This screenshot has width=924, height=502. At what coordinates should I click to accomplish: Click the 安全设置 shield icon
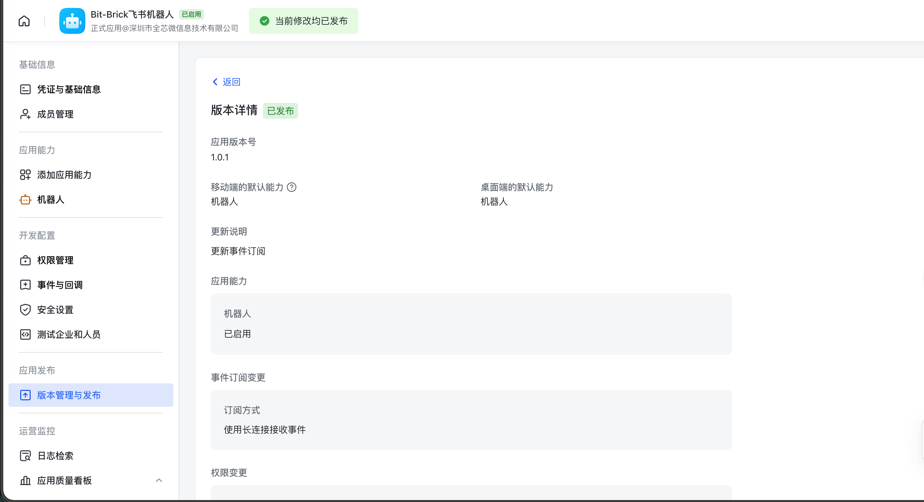[25, 310]
